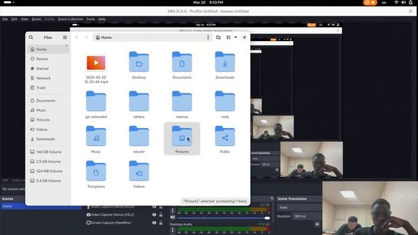Open OBS Edit menu

[x=14, y=19]
